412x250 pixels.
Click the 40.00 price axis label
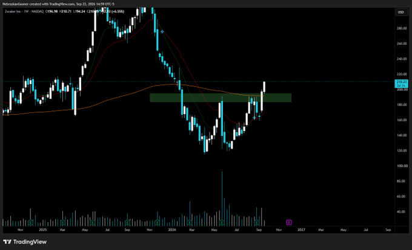tap(402, 212)
